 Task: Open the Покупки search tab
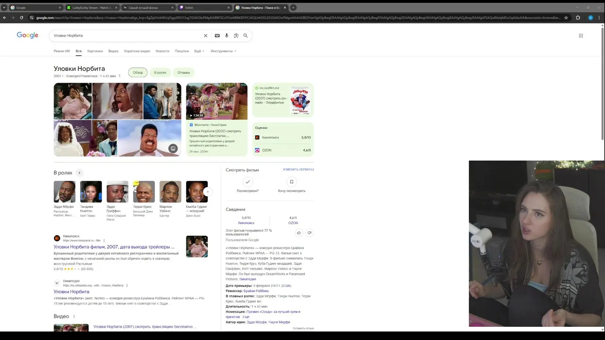coord(182,51)
